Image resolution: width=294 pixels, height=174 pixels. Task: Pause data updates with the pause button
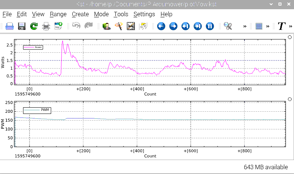coord(210,26)
